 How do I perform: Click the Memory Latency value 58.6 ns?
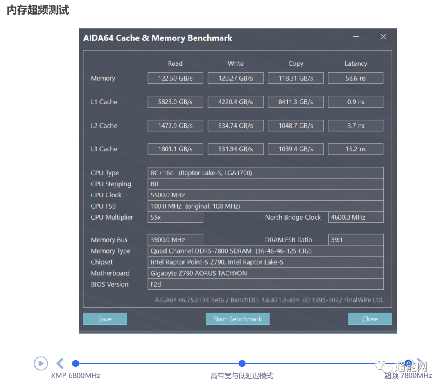tap(356, 78)
